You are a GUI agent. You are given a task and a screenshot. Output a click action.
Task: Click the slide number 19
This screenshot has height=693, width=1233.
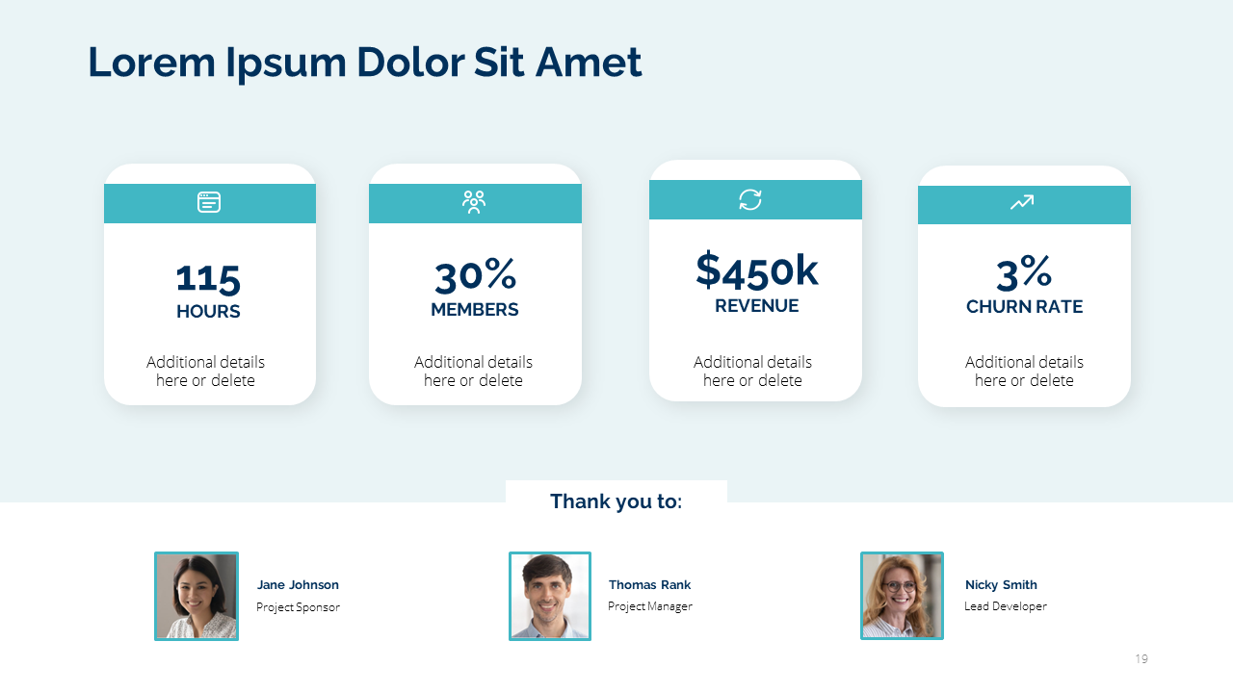click(x=1141, y=659)
